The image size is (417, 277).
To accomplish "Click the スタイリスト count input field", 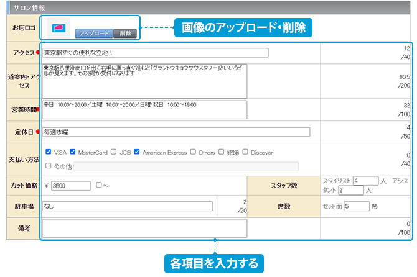I will [365, 181].
